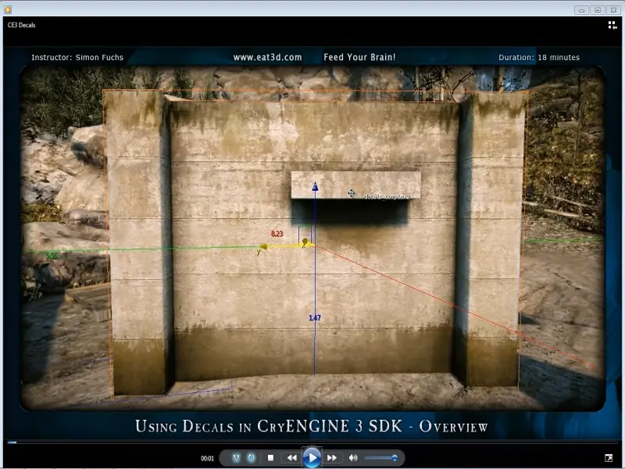Click the 00:01 elapsed time display
The image size is (625, 469).
[x=207, y=458]
